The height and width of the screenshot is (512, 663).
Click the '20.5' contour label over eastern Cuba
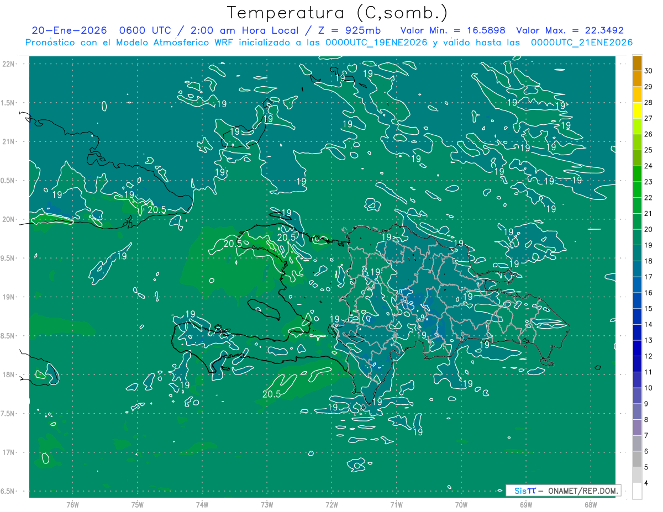pos(157,209)
